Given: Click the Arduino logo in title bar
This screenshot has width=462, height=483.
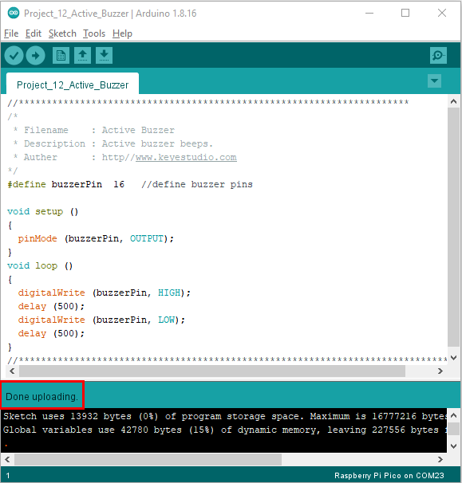Looking at the screenshot, I should tap(14, 13).
